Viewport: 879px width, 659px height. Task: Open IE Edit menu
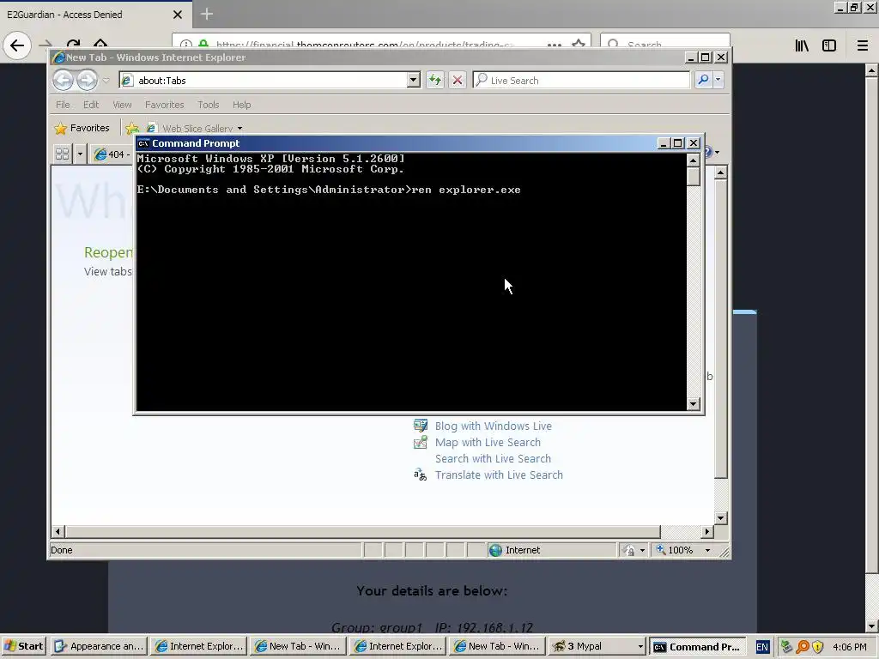pyautogui.click(x=91, y=105)
